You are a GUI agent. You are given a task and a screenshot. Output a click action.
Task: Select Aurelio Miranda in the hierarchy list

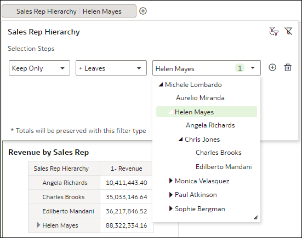200,98
